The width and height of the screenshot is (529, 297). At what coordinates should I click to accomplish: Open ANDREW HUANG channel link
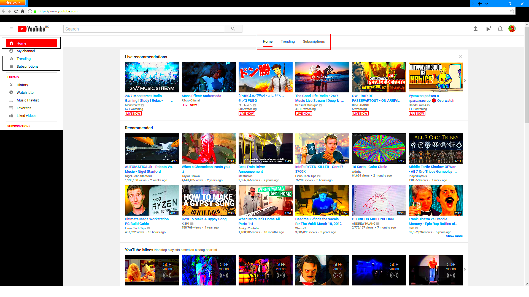pyautogui.click(x=363, y=224)
